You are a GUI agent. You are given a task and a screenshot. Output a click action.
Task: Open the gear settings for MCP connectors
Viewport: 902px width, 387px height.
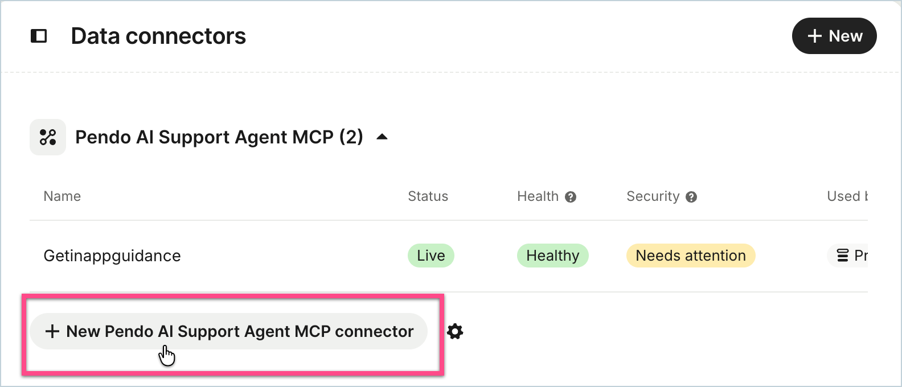[x=455, y=331]
